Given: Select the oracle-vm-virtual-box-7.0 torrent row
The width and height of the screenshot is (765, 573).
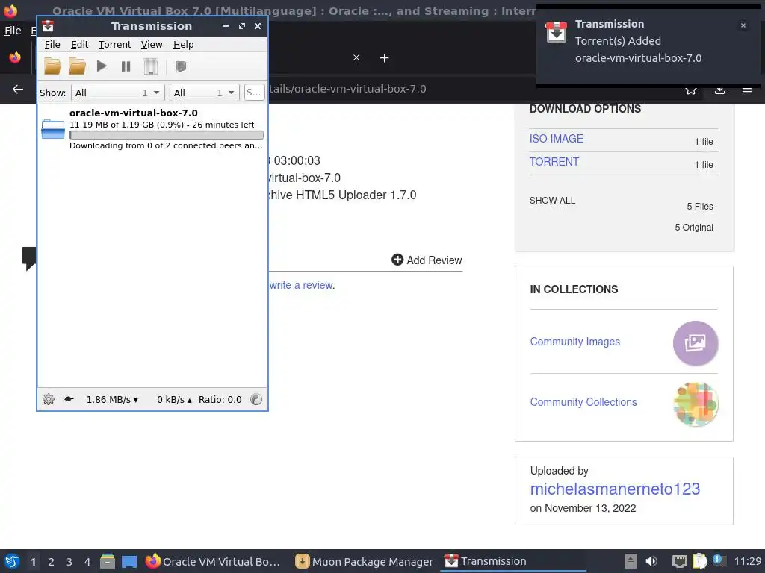Looking at the screenshot, I should pos(152,128).
